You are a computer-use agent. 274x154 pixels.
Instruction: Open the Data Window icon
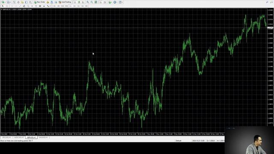(18, 2)
